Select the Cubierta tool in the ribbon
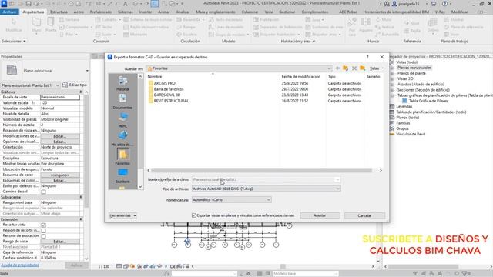Image resolution: width=493 pixels, height=277 pixels. click(108, 19)
